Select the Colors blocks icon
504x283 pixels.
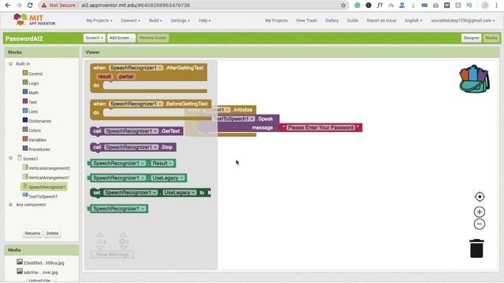(25, 130)
